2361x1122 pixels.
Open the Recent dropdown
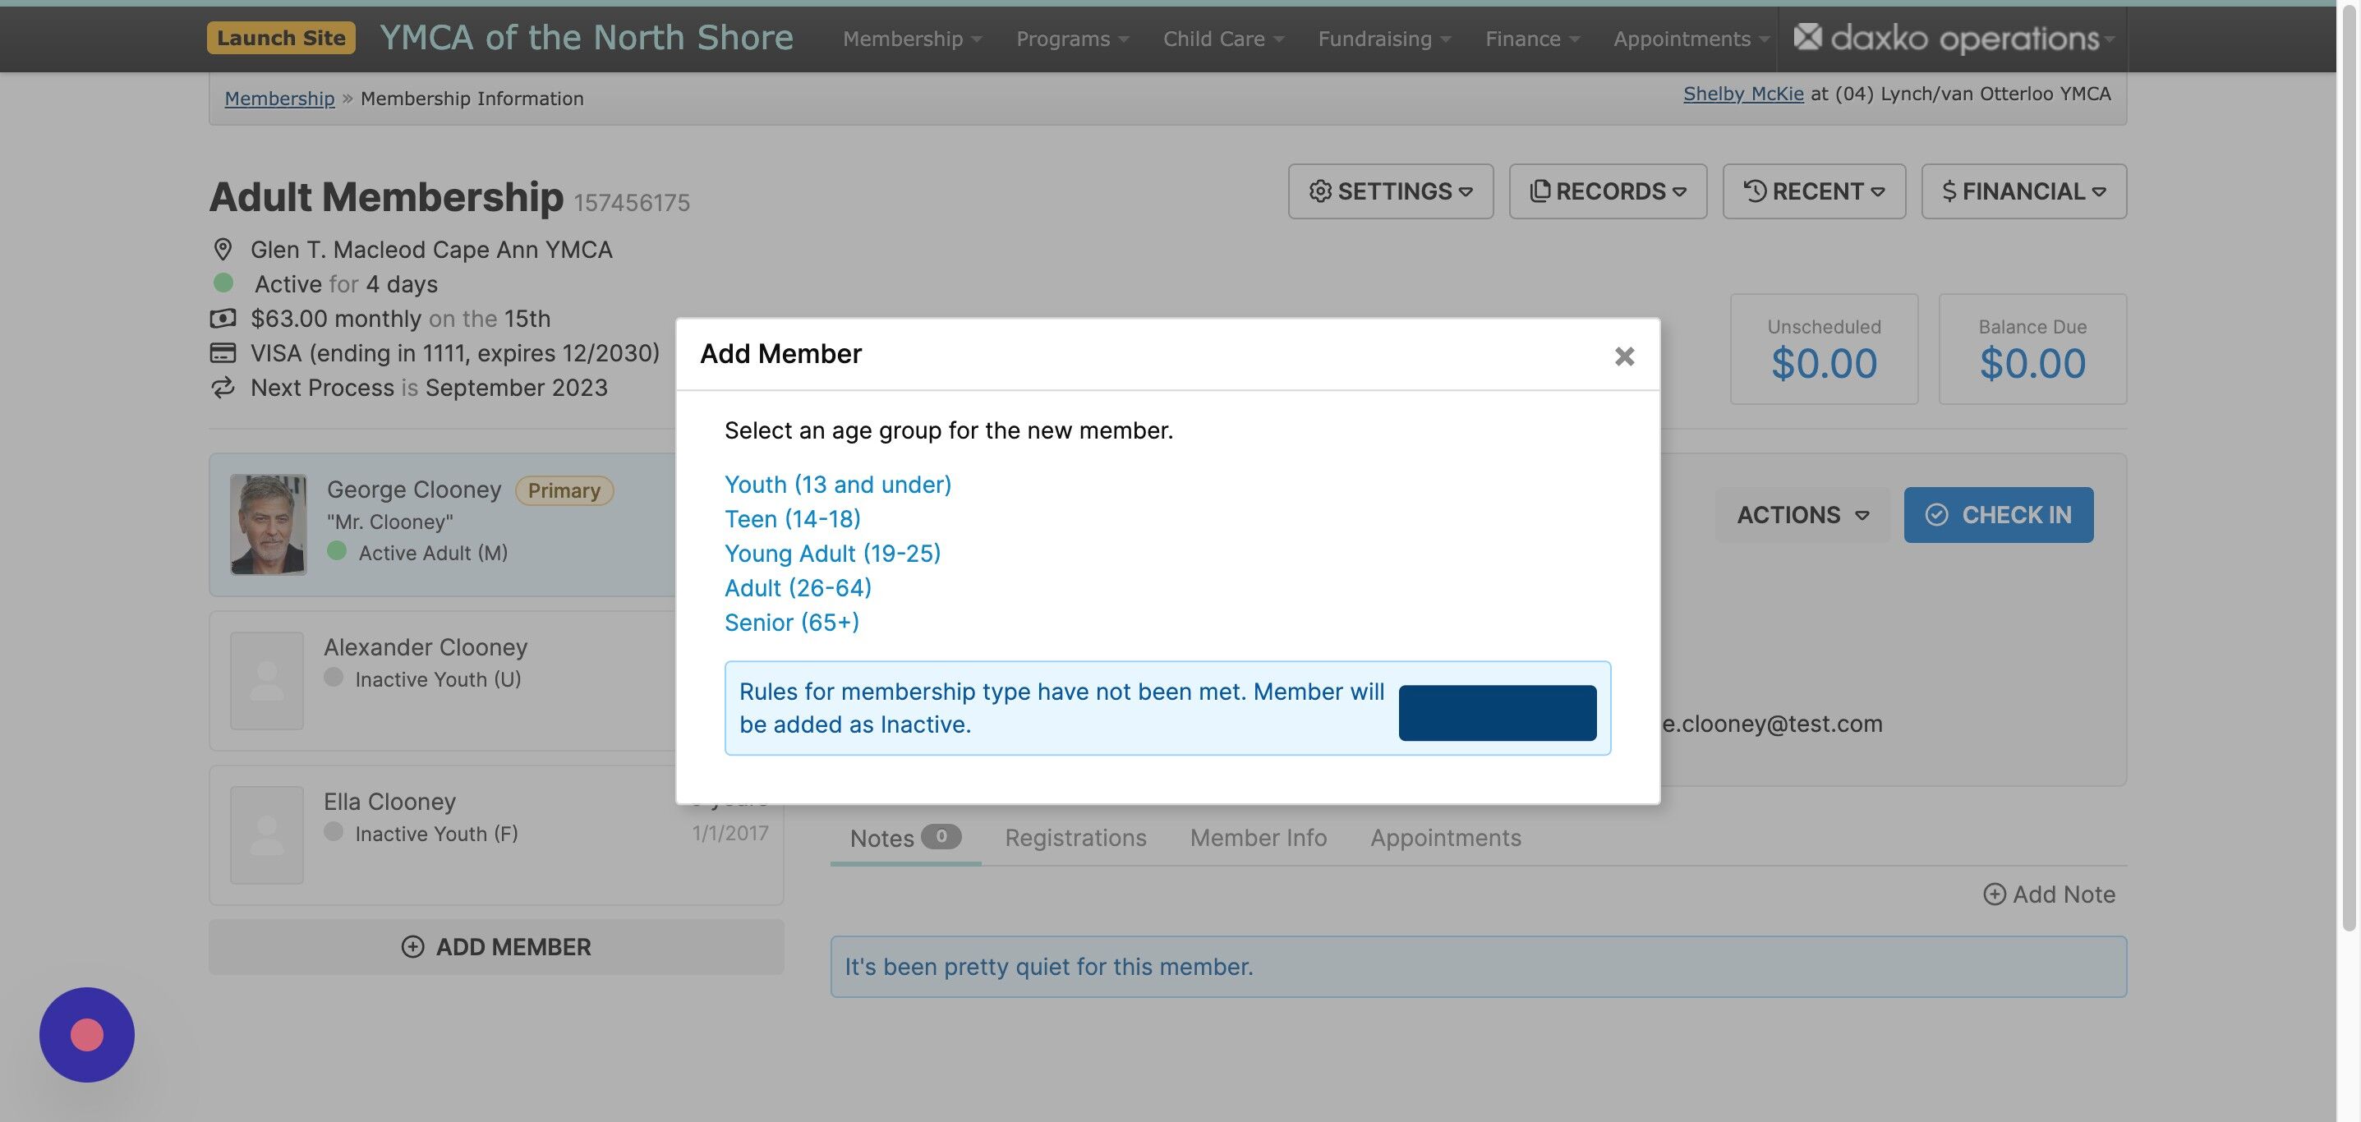[1814, 191]
